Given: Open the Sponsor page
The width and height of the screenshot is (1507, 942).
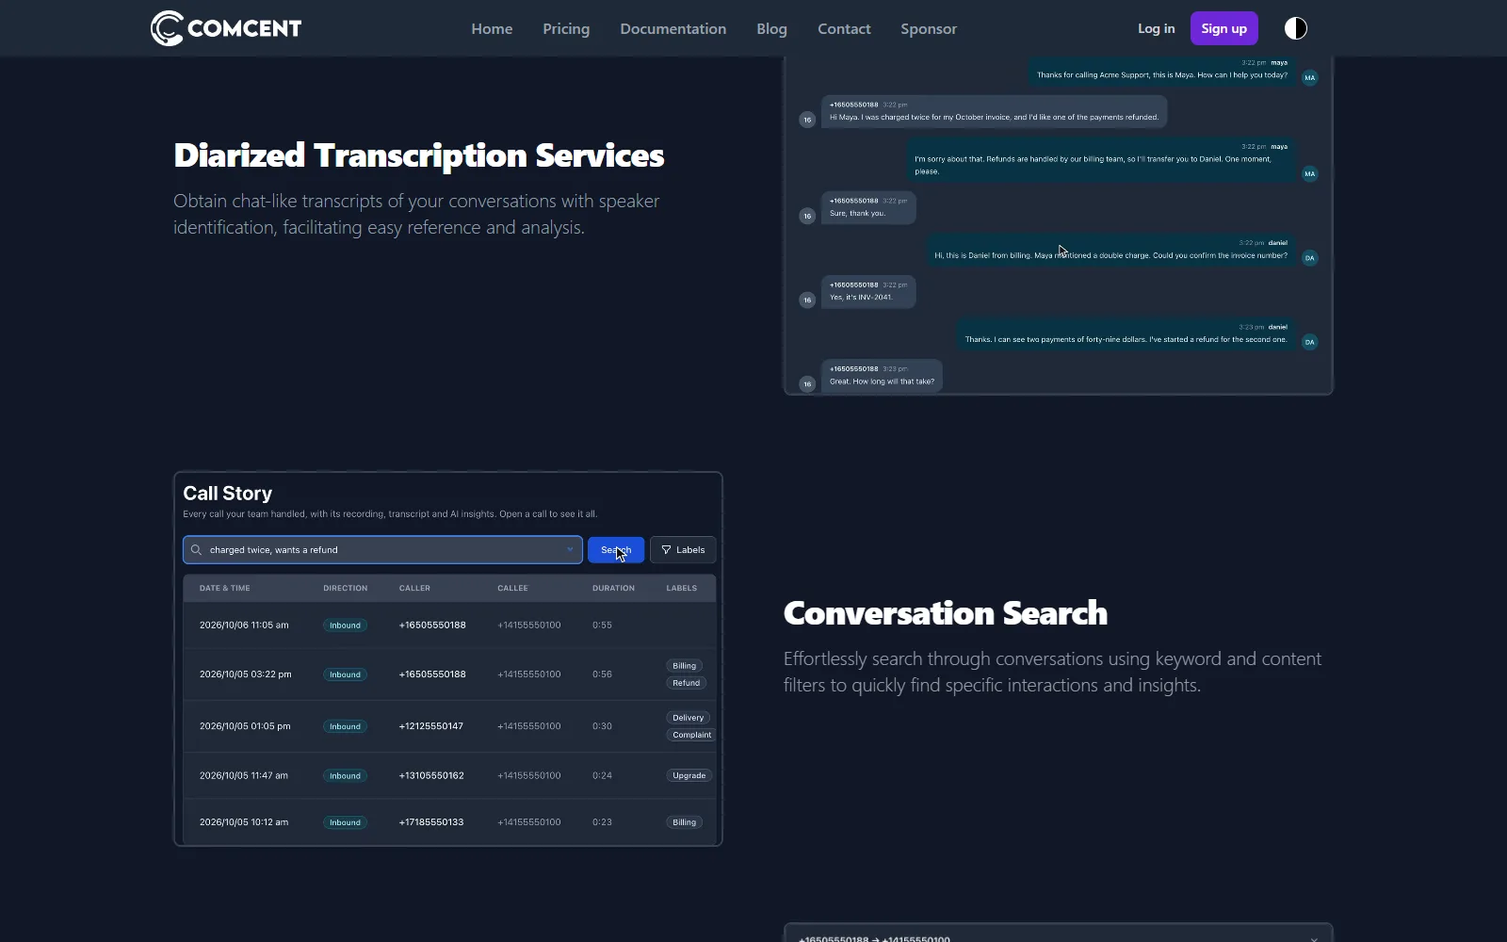Looking at the screenshot, I should coord(929,28).
